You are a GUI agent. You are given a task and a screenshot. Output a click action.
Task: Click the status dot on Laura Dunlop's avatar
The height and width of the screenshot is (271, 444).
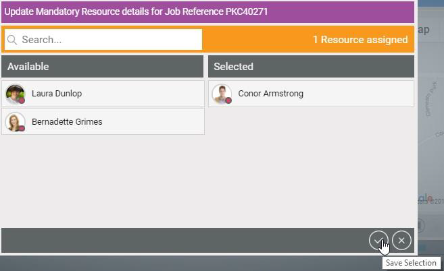(22, 100)
